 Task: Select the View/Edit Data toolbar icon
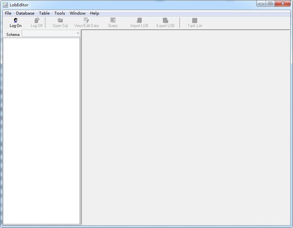86,20
